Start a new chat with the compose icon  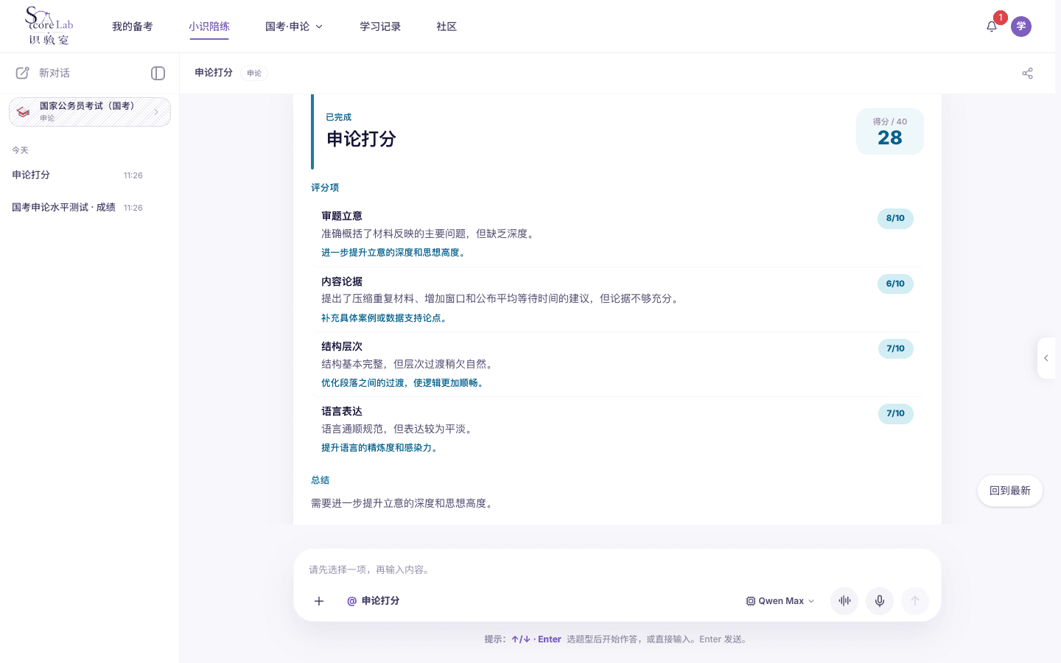click(x=23, y=73)
